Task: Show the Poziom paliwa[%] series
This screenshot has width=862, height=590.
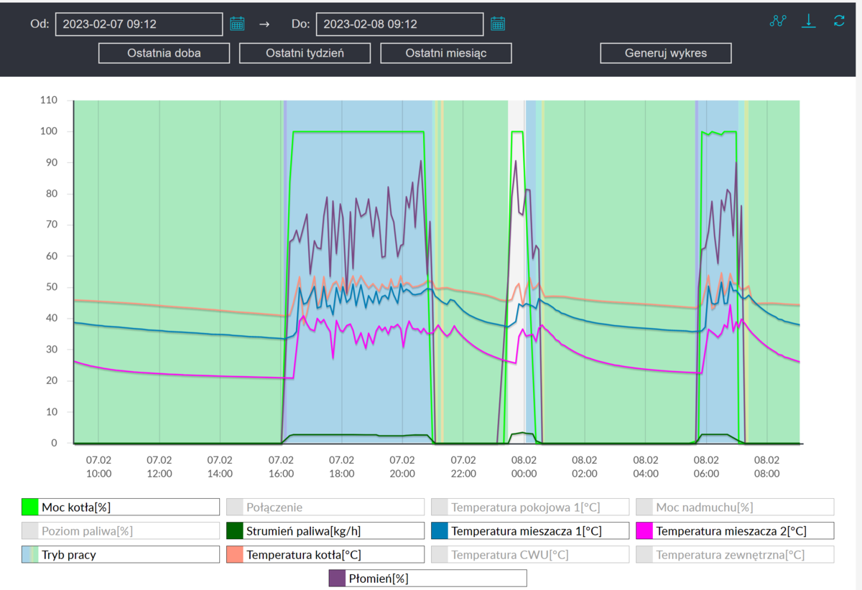Action: click(x=121, y=531)
